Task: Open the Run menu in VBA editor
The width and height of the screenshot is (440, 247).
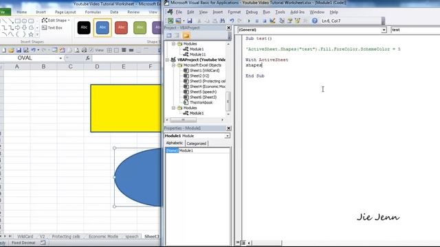Action: click(x=267, y=12)
